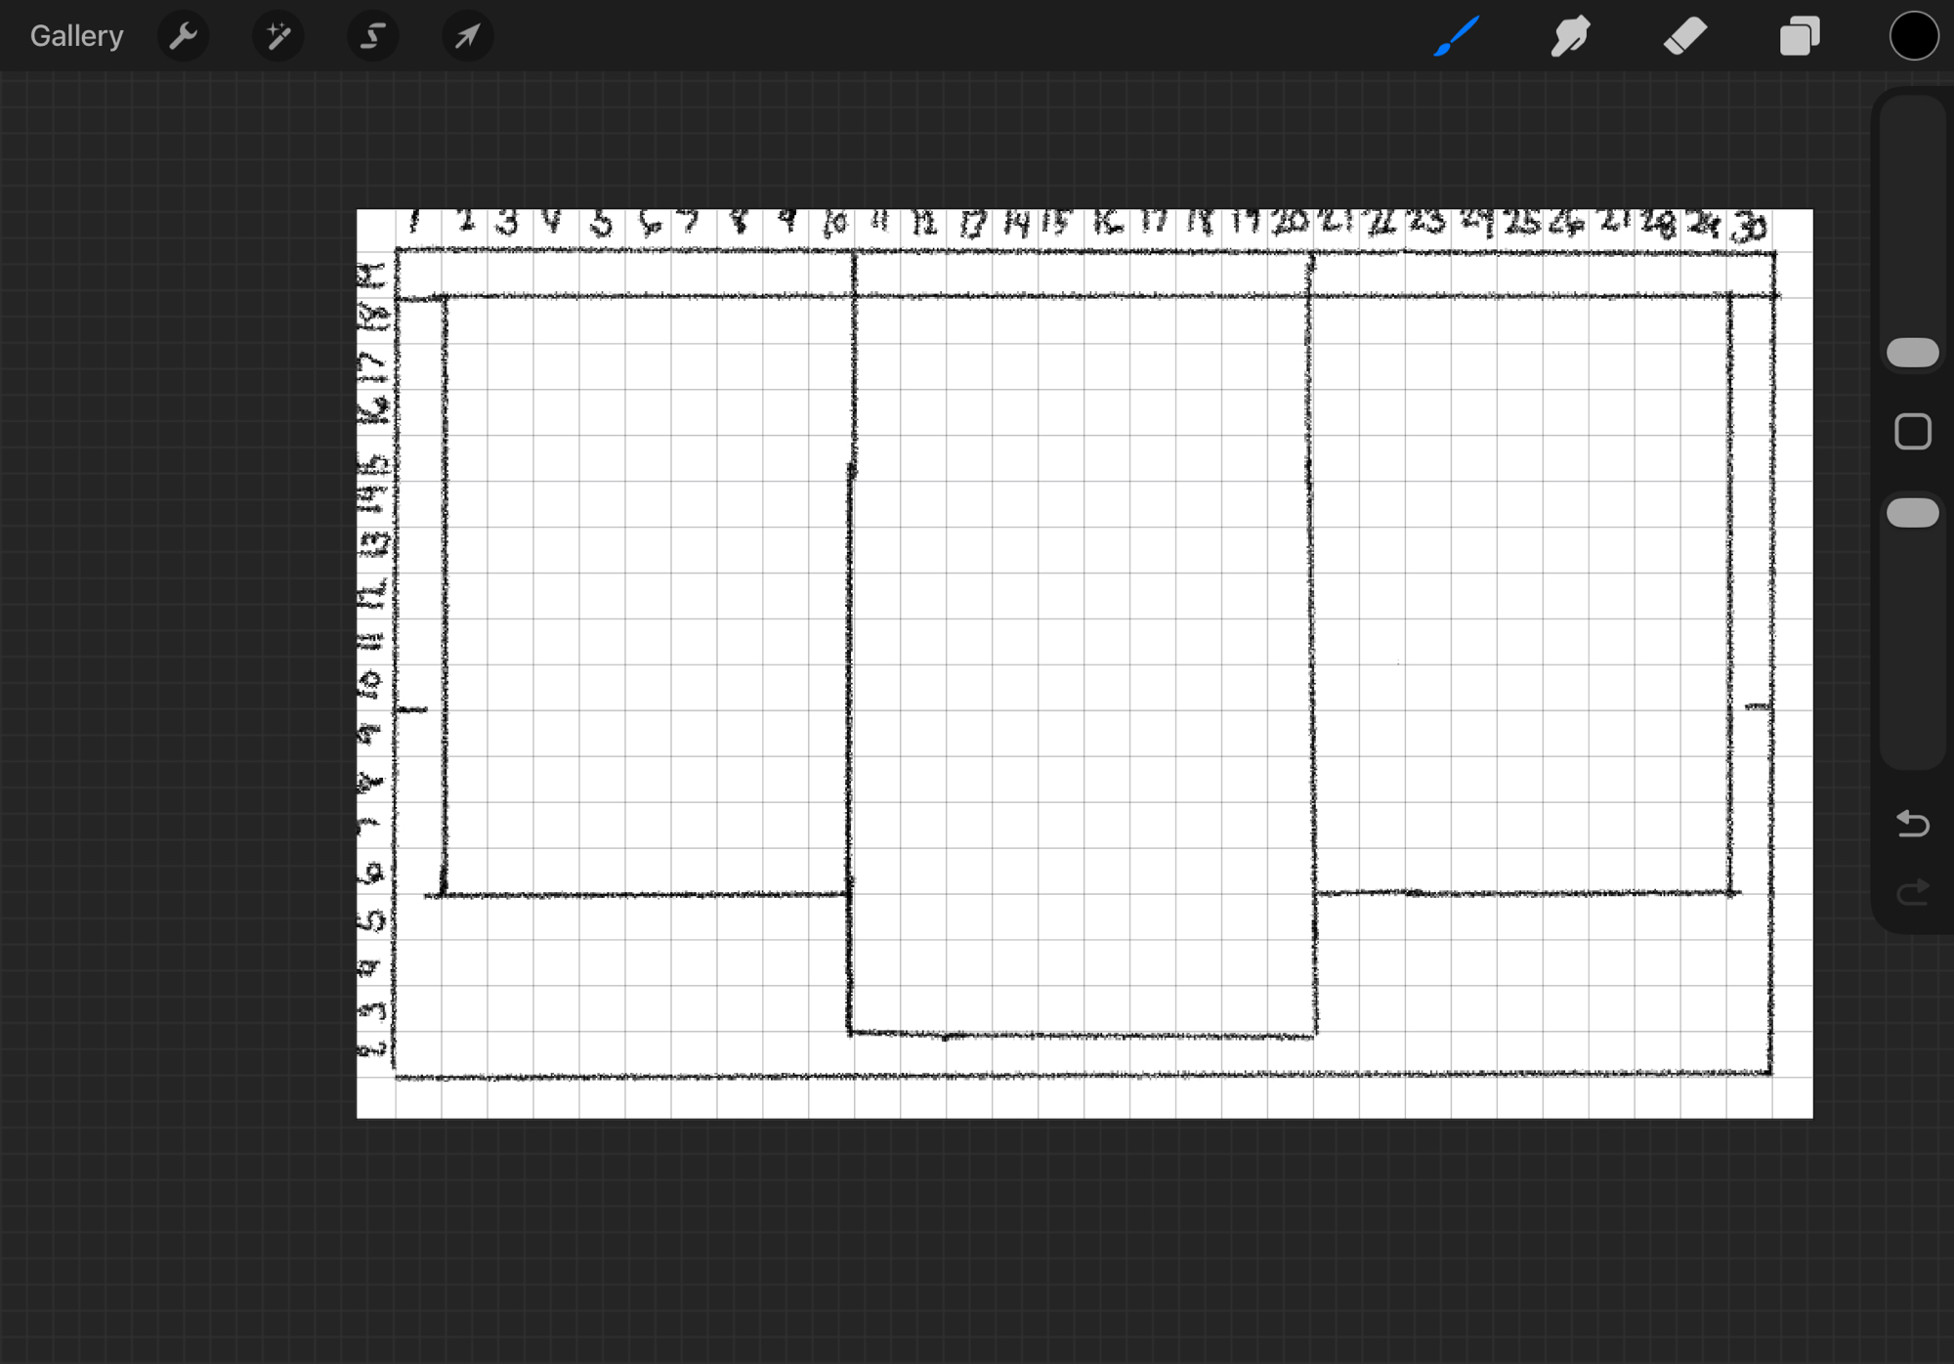Activate the Selection S-shaped tool
Viewport: 1954px width, 1364px height.
coord(372,37)
